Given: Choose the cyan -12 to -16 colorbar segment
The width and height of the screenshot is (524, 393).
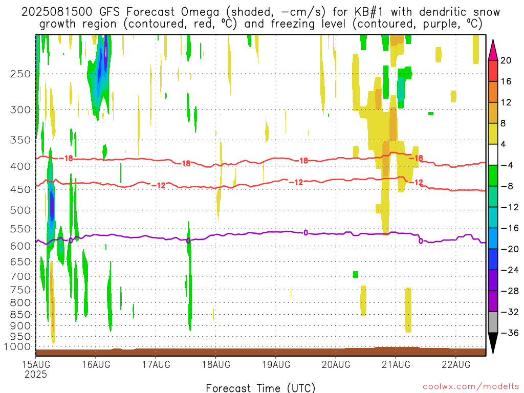Looking at the screenshot, I should [493, 217].
